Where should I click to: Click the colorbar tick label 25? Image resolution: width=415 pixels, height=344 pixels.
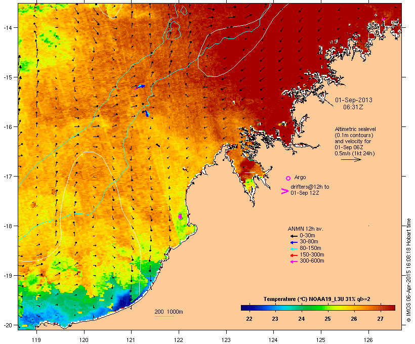pos(327,319)
